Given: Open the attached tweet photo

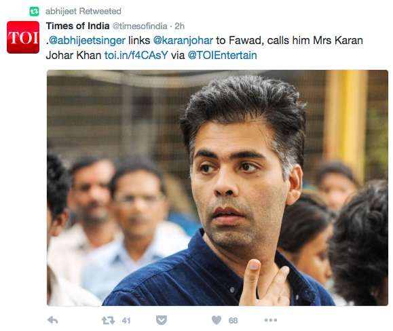Looking at the screenshot, I should coord(217,188).
